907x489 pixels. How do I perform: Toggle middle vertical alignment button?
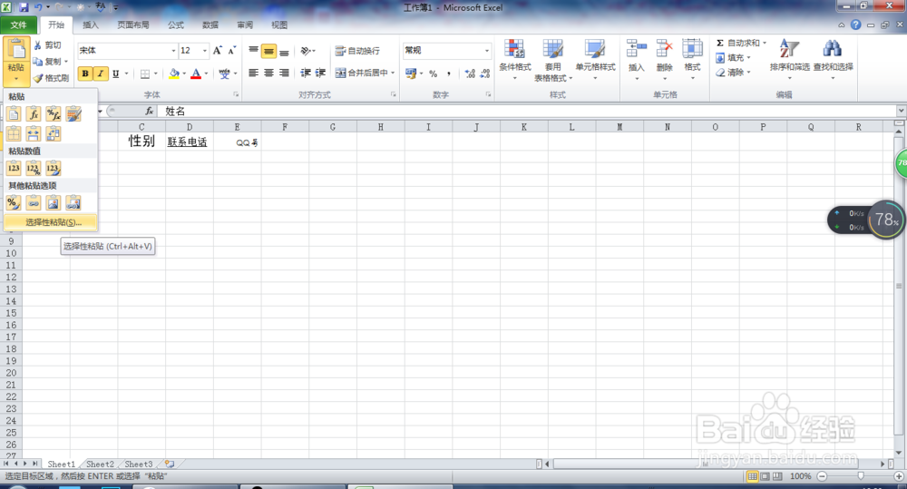(x=268, y=51)
